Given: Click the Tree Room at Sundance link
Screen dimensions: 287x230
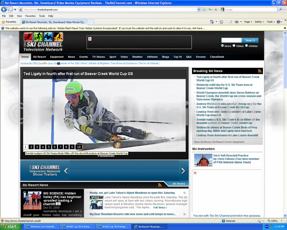Looking at the screenshot, I should click(x=123, y=63).
